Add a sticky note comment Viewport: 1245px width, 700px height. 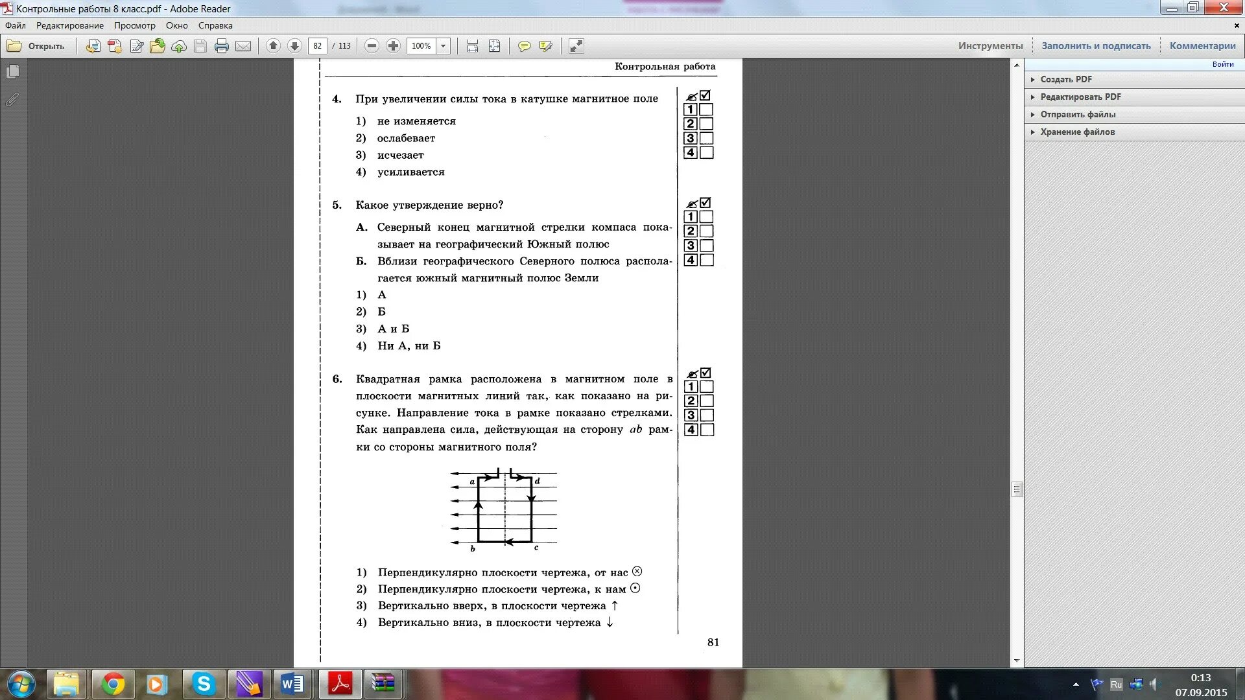coord(524,46)
